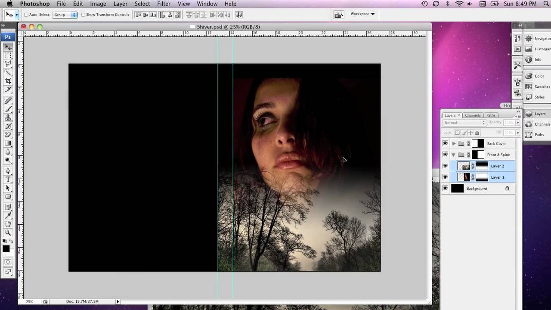Select the Move tool in toolbox
The image size is (551, 310).
(8, 47)
